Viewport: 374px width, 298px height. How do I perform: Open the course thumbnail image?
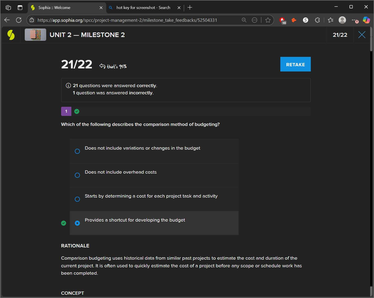[35, 35]
